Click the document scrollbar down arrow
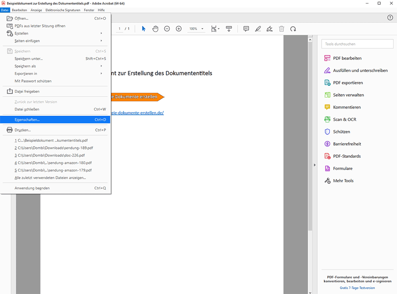 pyautogui.click(x=310, y=292)
